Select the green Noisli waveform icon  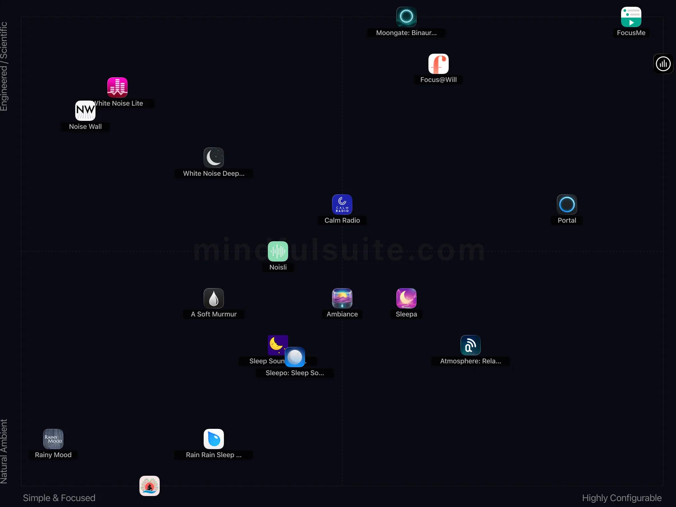point(278,251)
